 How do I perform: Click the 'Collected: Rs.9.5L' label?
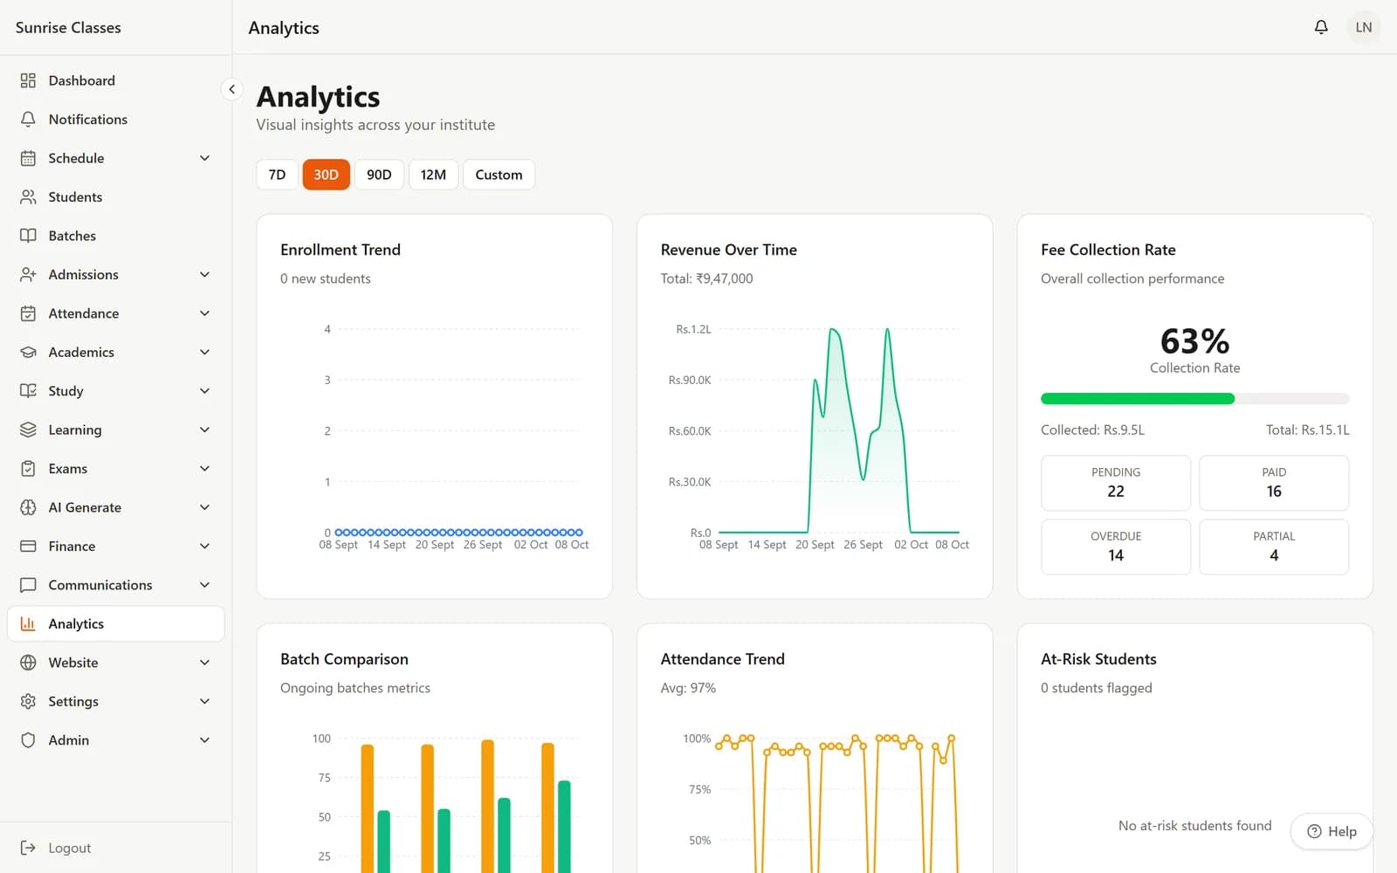(x=1092, y=430)
